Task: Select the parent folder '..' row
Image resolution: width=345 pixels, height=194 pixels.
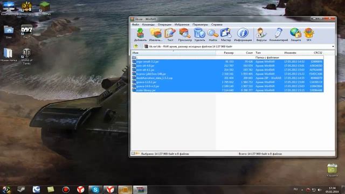Action: [227, 58]
